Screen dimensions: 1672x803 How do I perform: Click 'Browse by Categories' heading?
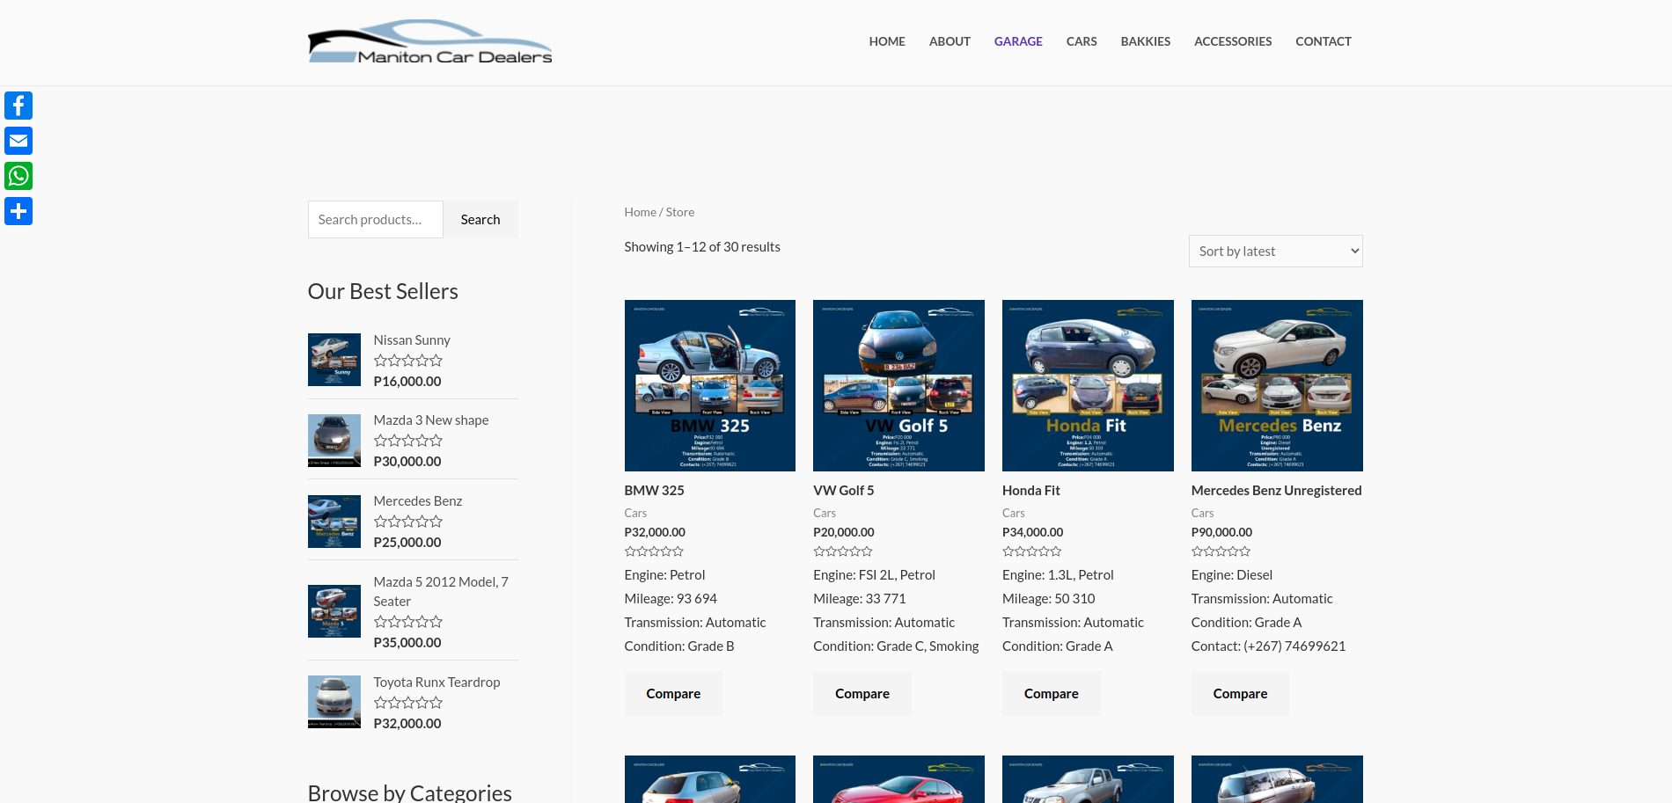click(x=410, y=792)
